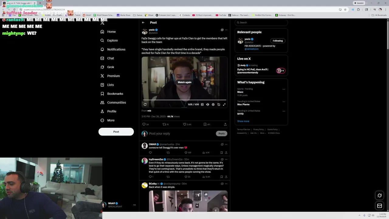Image resolution: width=389 pixels, height=219 pixels.
Task: Open the Terms of Service link
Action: (x=243, y=130)
